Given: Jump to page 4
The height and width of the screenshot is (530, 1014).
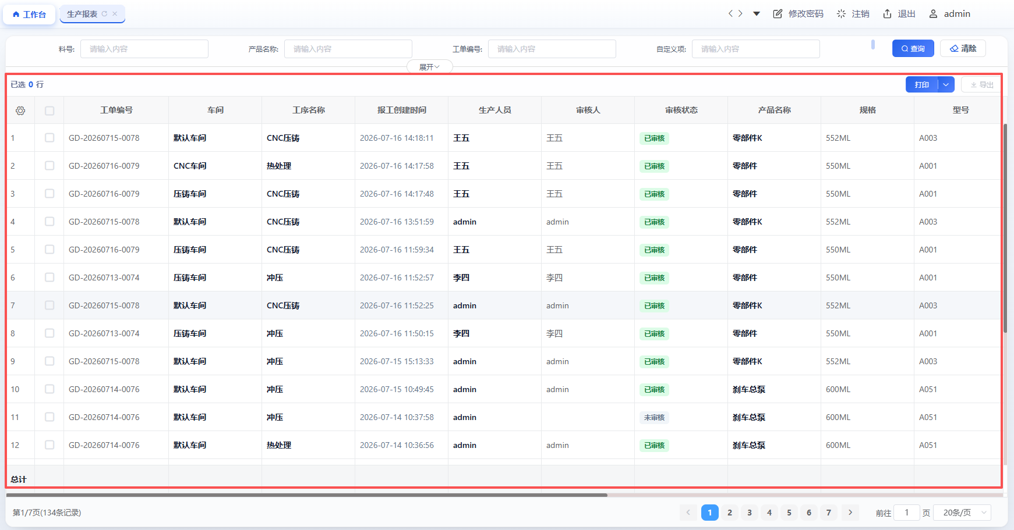Looking at the screenshot, I should click(769, 513).
